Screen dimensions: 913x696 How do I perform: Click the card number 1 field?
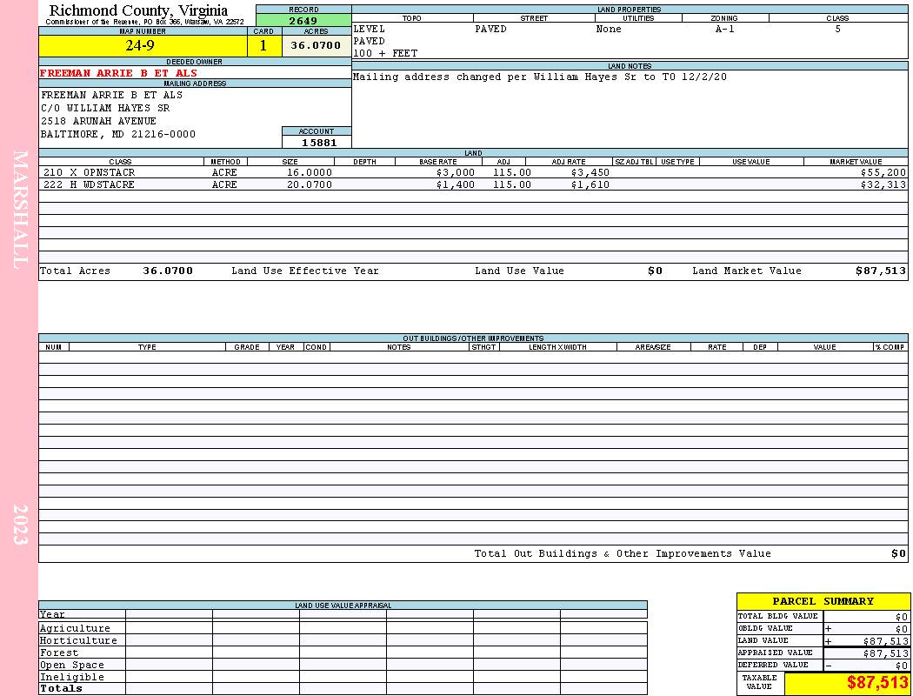264,45
